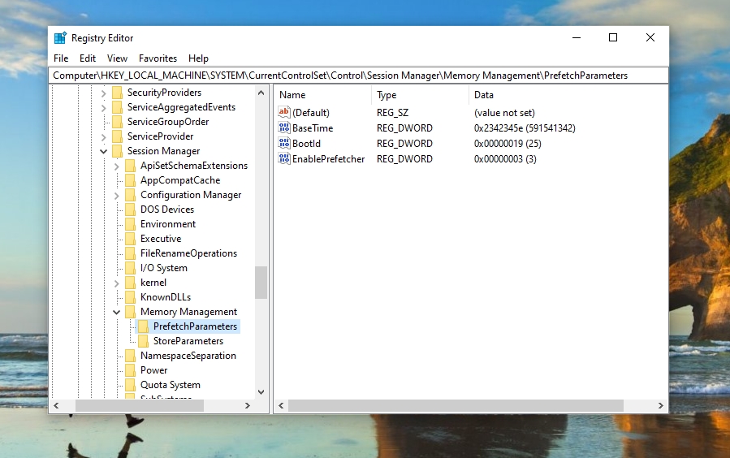Click the tree pane scroll down arrow
Image resolution: width=730 pixels, height=458 pixels.
(261, 392)
